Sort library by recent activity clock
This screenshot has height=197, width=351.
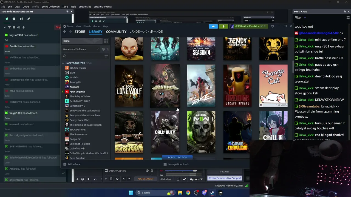coord(103,49)
